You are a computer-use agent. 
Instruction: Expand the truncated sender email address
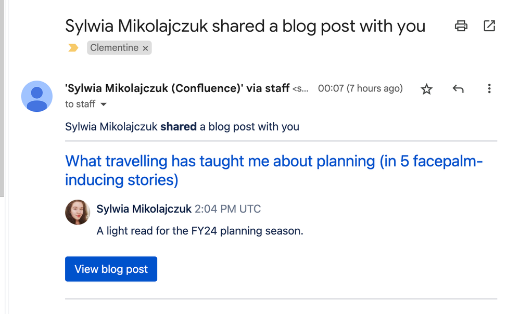pos(302,88)
